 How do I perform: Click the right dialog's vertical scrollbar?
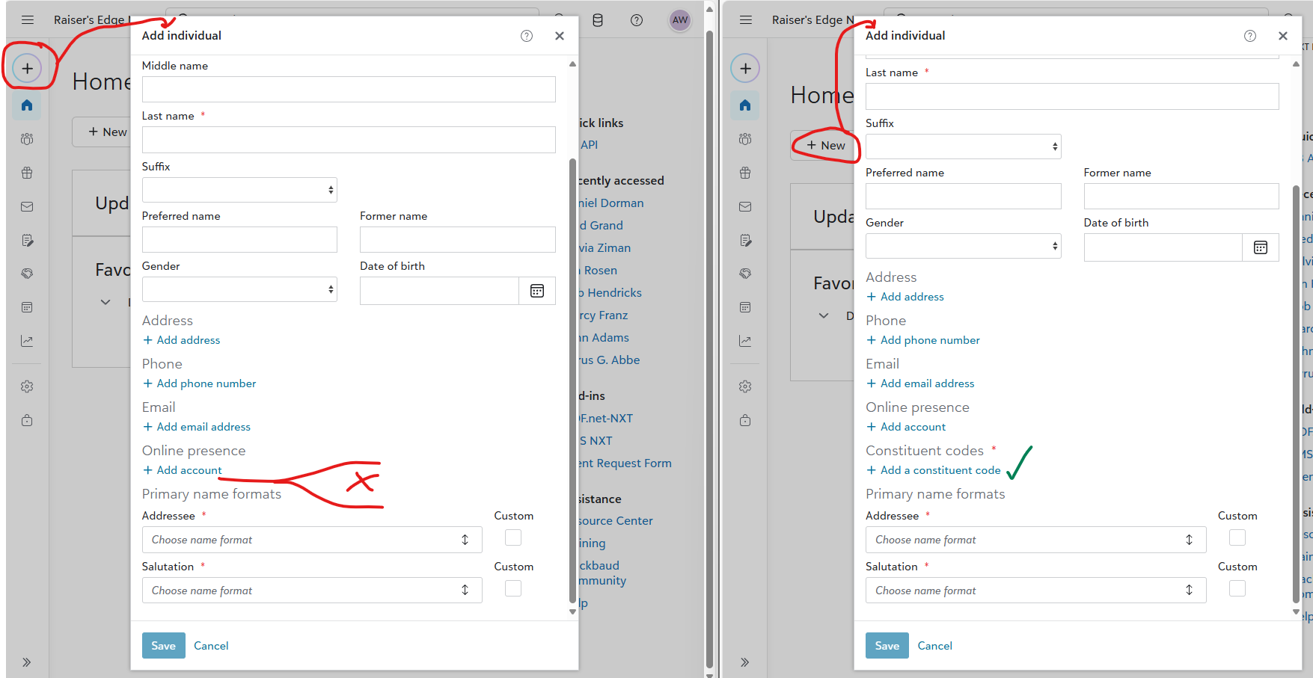pyautogui.click(x=1297, y=393)
